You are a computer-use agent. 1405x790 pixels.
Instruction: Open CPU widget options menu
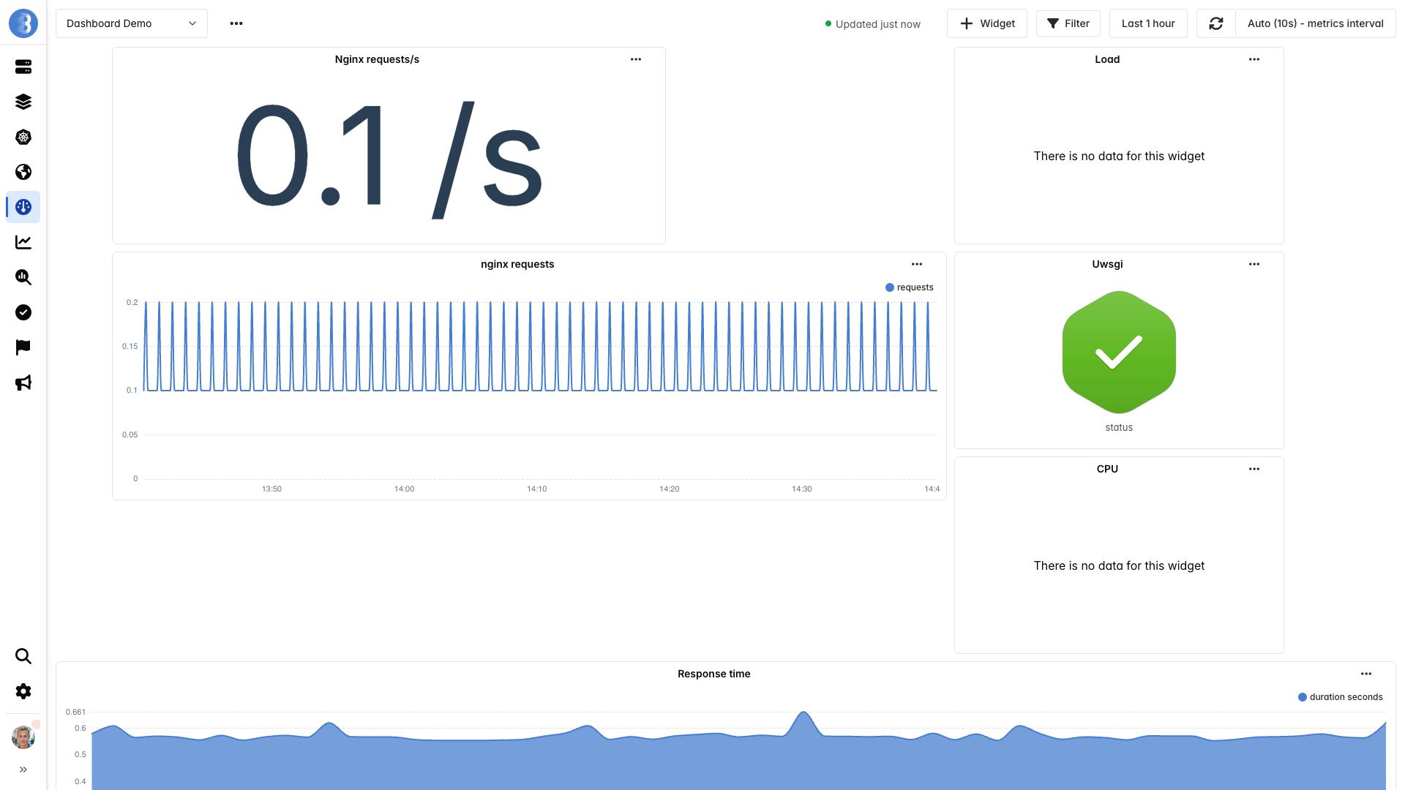click(x=1254, y=469)
